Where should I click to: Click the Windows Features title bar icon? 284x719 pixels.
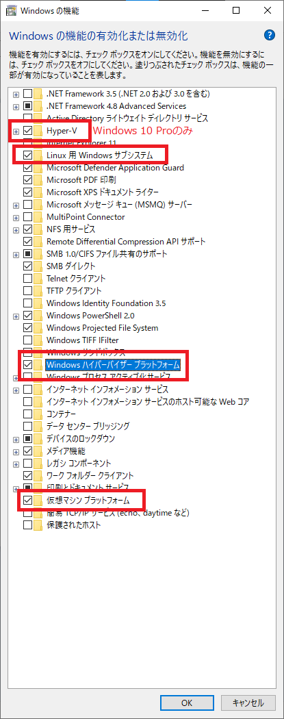[11, 10]
